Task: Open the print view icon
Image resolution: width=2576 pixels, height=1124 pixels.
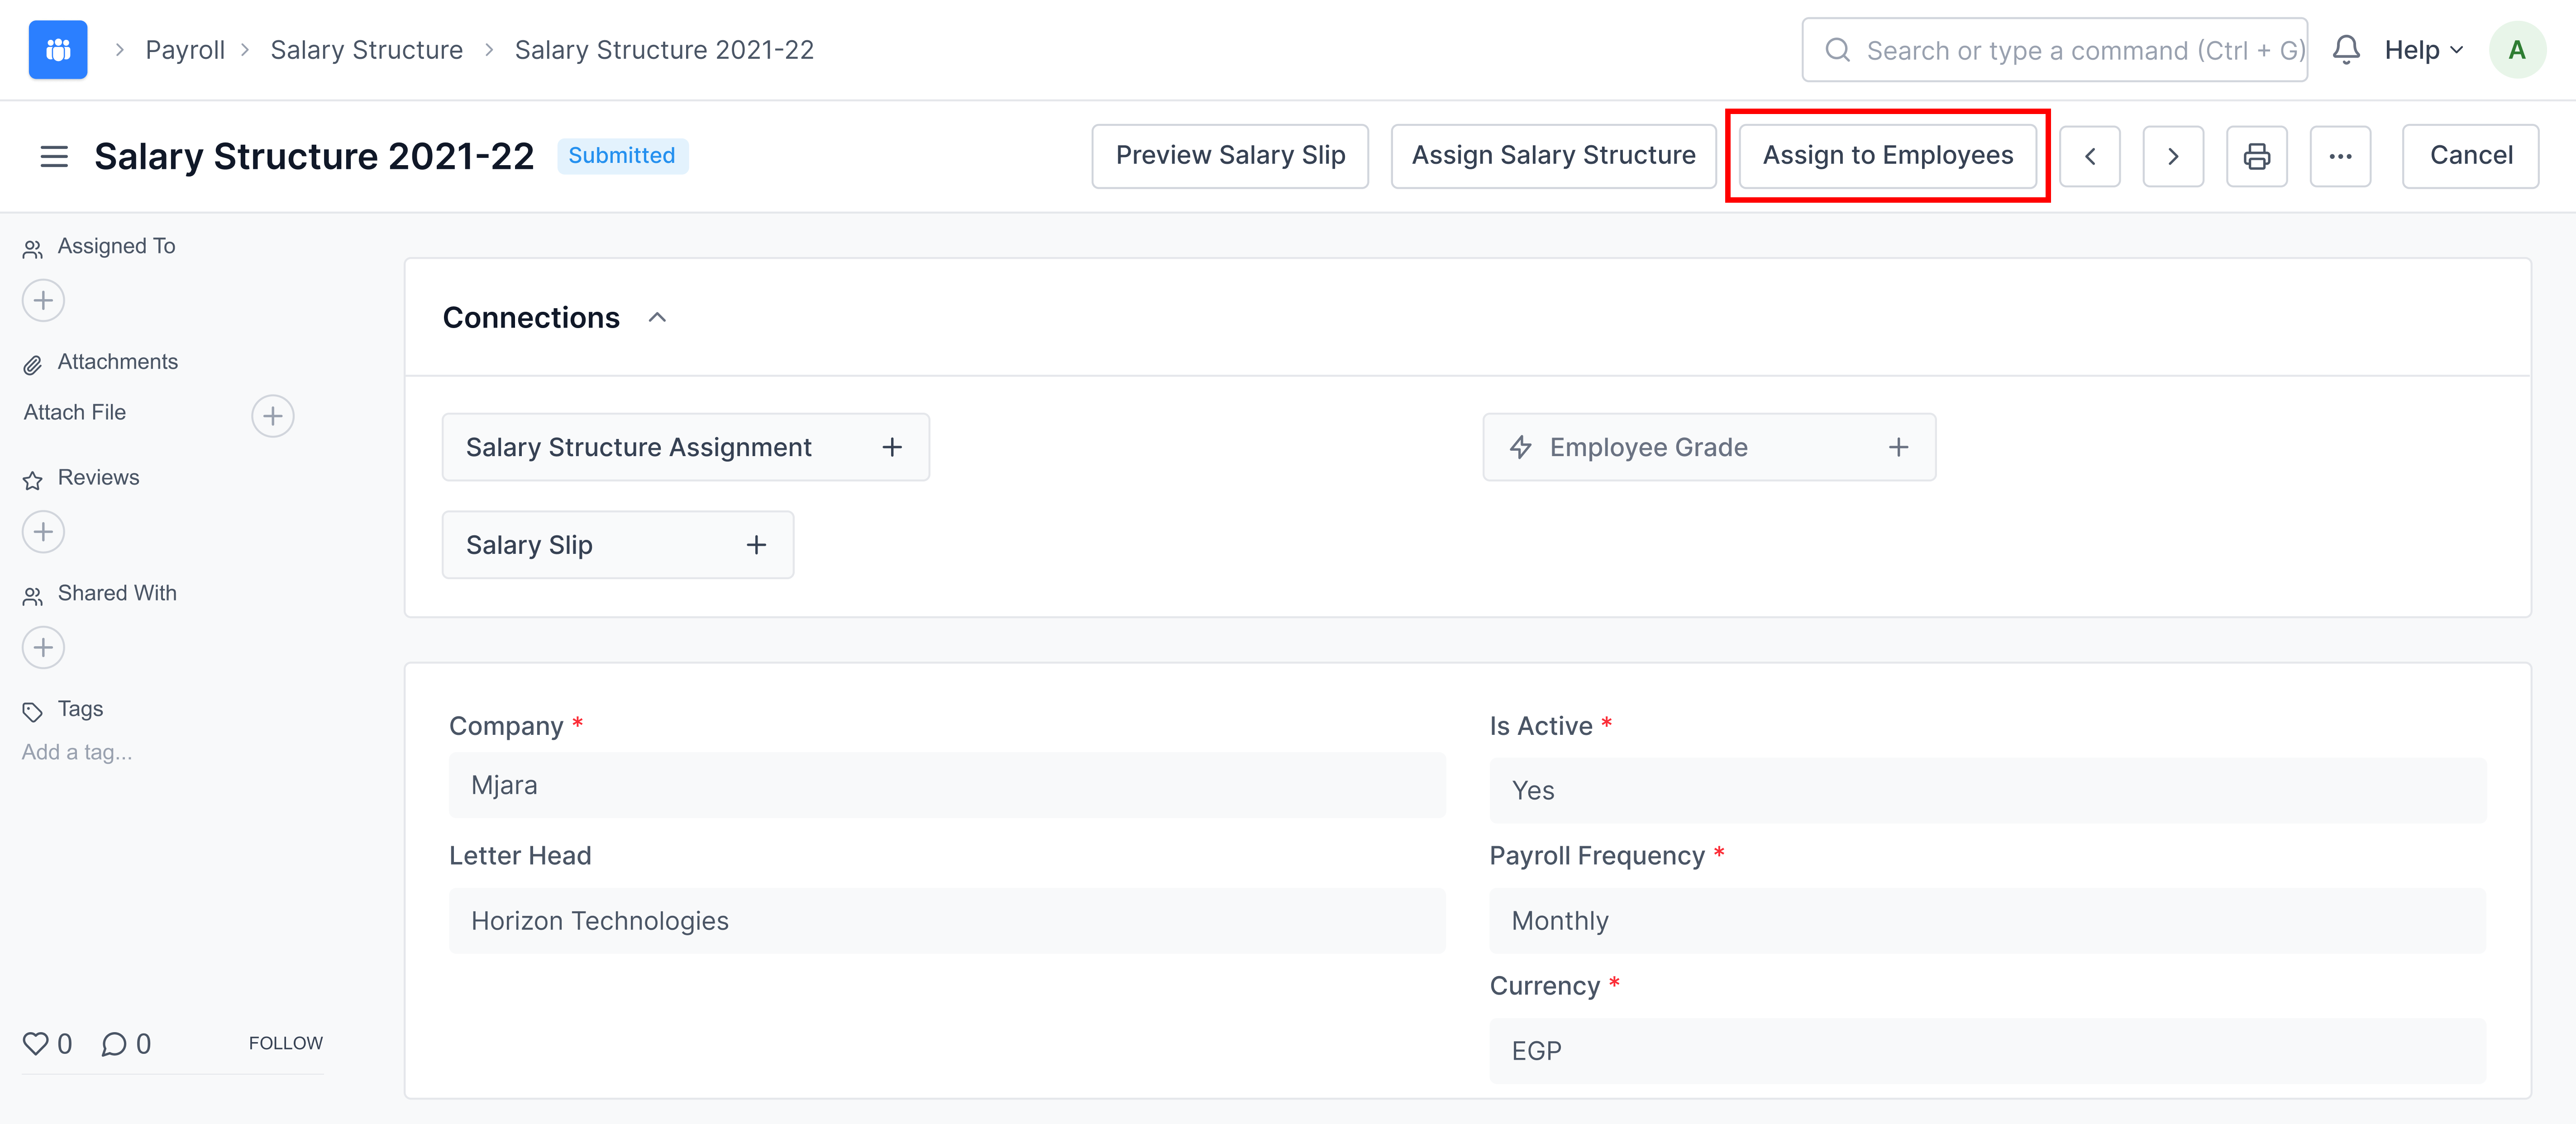Action: 2257,156
